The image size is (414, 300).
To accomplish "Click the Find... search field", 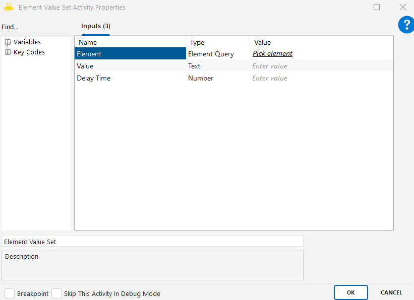I will click(35, 27).
